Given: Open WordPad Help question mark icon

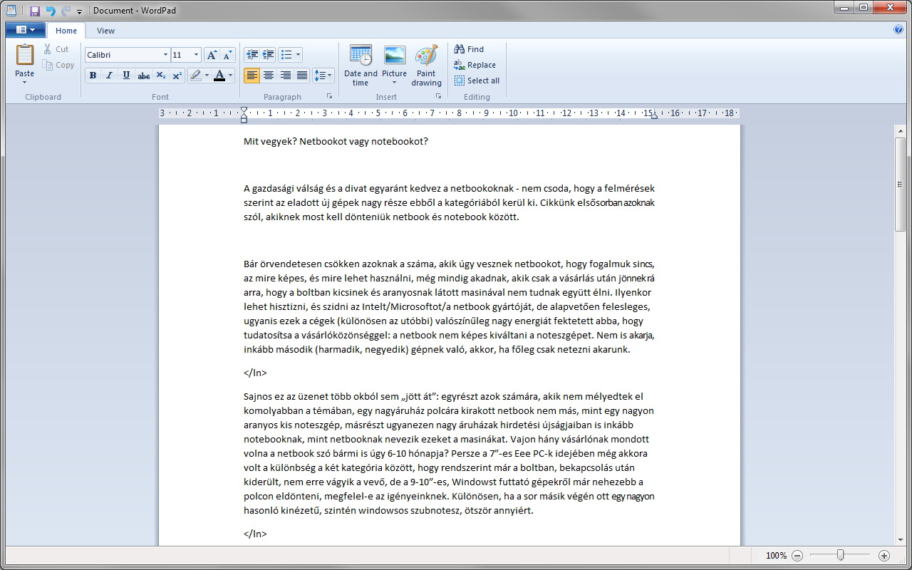Looking at the screenshot, I should pyautogui.click(x=898, y=30).
